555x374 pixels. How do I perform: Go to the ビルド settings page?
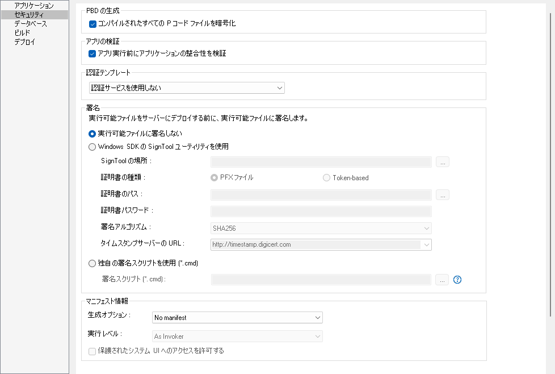click(22, 33)
